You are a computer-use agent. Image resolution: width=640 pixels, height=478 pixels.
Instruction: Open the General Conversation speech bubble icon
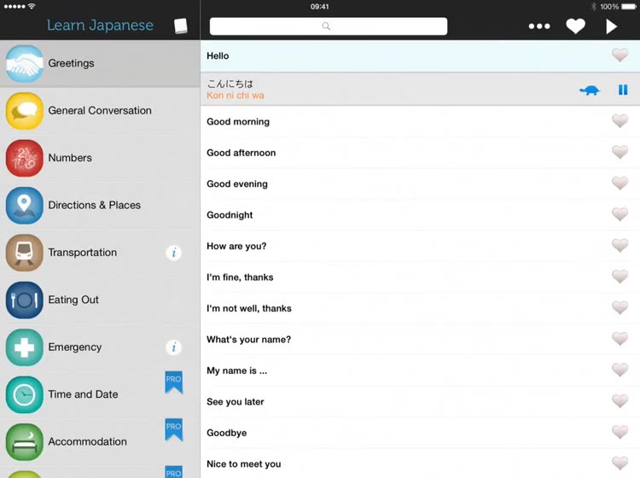[25, 111]
